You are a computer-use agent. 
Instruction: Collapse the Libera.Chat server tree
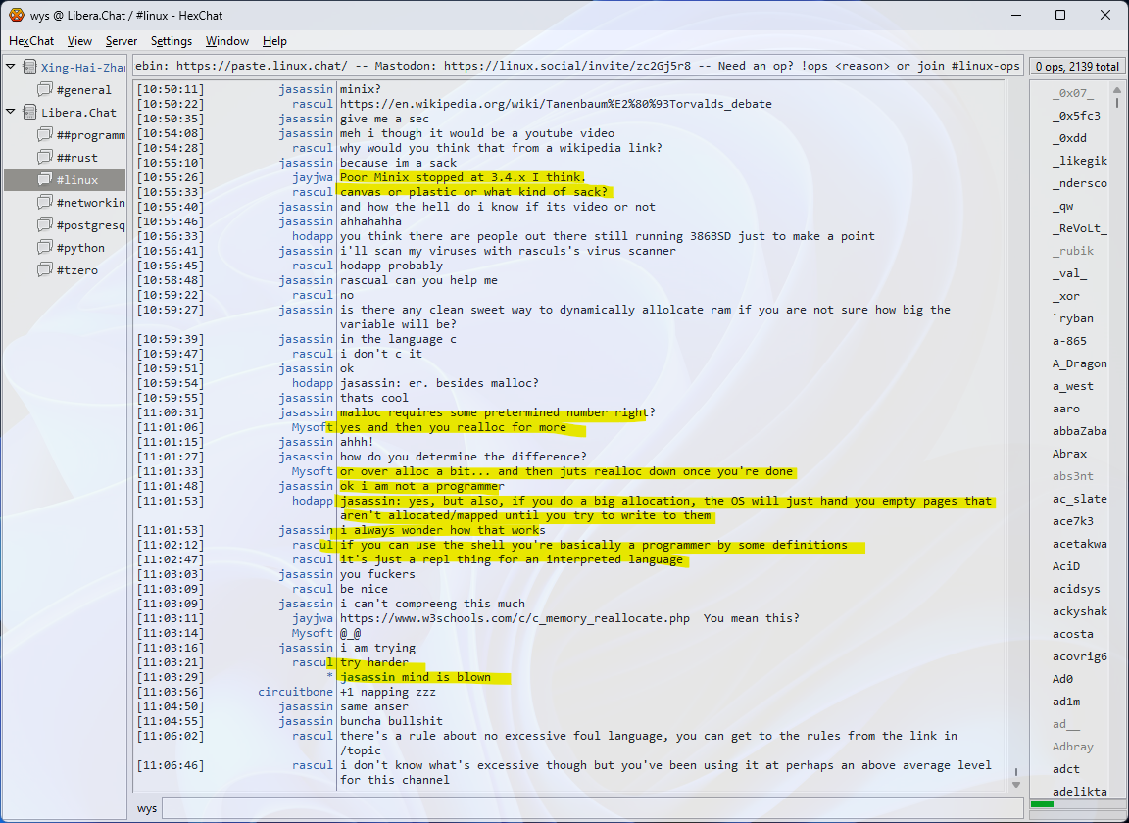[12, 113]
